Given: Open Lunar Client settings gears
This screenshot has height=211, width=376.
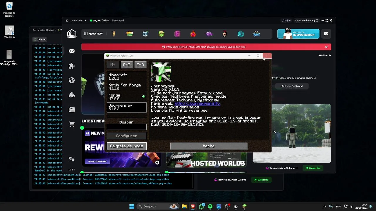Looking at the screenshot, I should 72,159.
